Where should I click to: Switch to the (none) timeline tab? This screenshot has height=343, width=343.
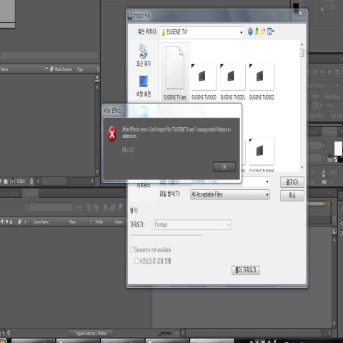click(29, 194)
